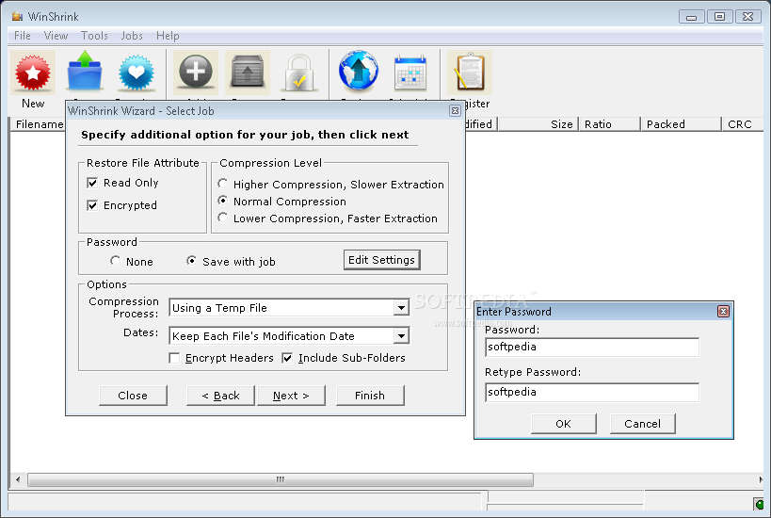Click the Password input field
Screen dimensions: 771x518
click(591, 347)
